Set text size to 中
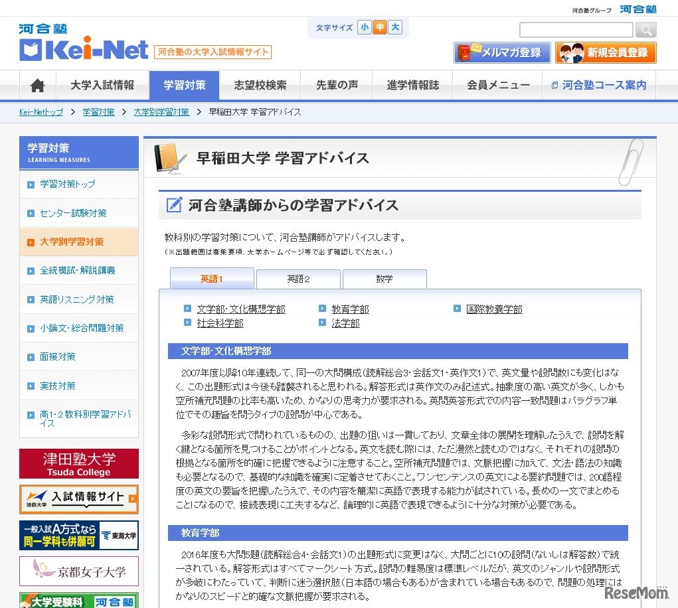Screen dimensions: 678x608 [x=379, y=29]
